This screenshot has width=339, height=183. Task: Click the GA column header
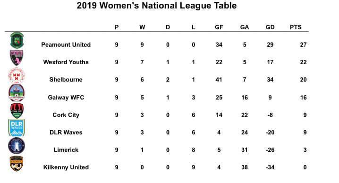pyautogui.click(x=245, y=27)
